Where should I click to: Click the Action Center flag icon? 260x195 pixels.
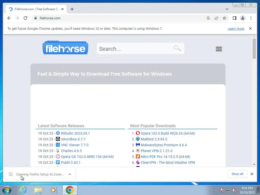[222, 190]
